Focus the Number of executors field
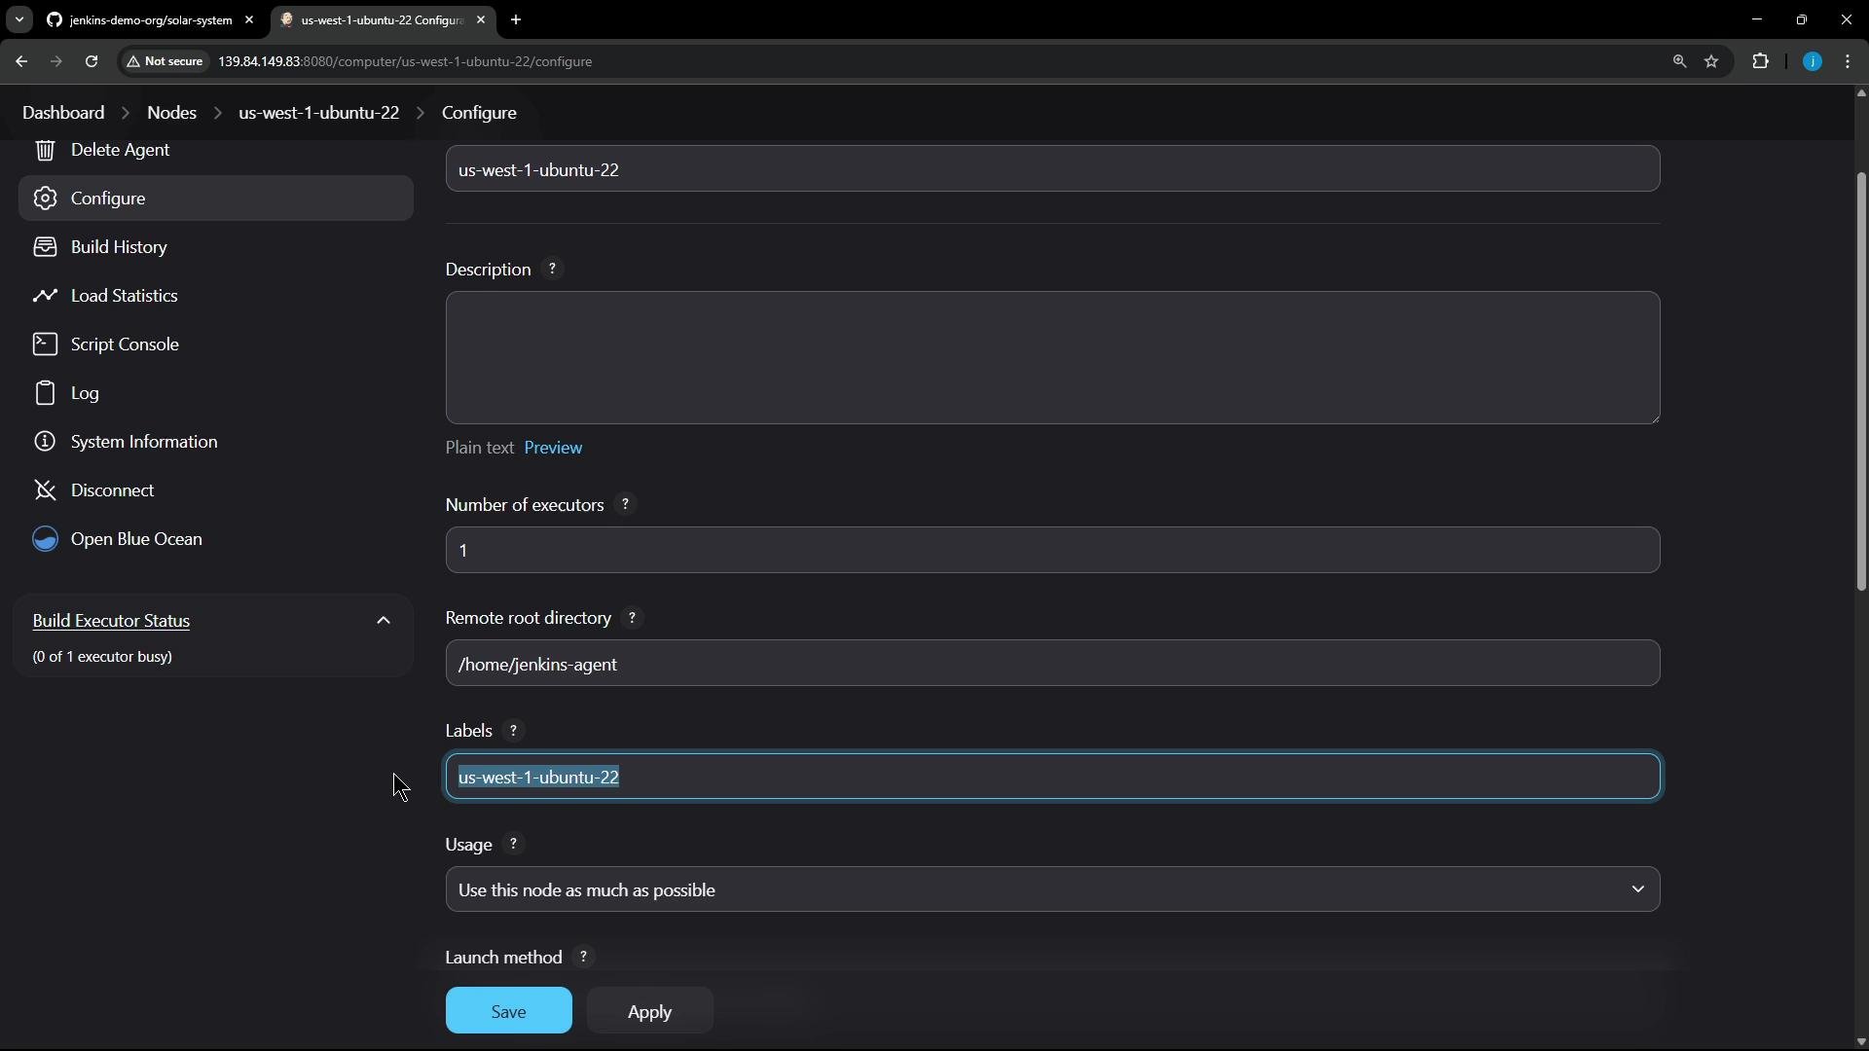Screen dimensions: 1869x1051 click(x=1052, y=551)
